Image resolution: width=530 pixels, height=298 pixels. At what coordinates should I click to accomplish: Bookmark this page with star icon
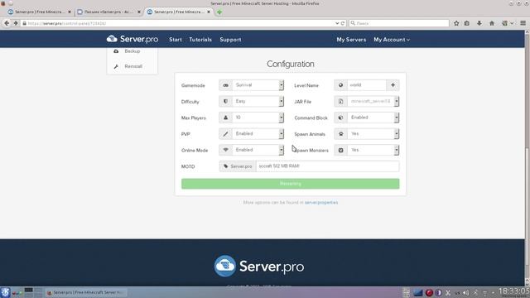pyautogui.click(x=456, y=23)
